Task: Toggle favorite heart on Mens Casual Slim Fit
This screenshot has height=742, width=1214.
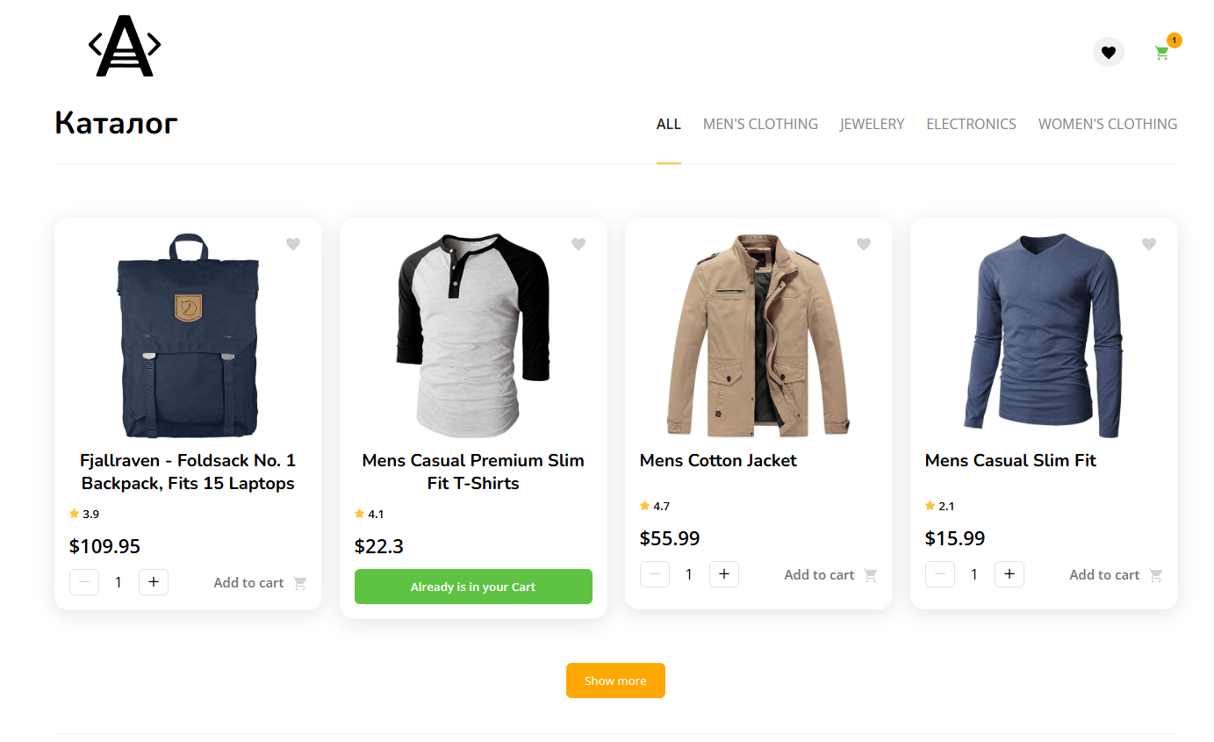Action: [1149, 244]
